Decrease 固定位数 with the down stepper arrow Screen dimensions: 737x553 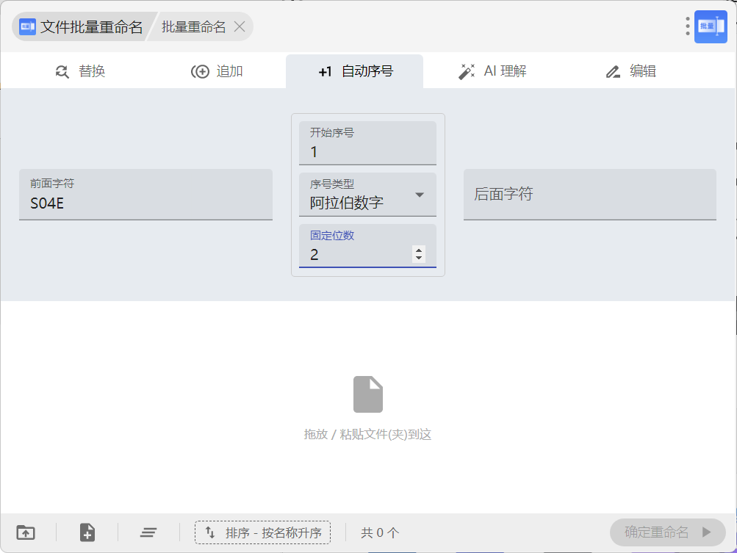coord(419,258)
